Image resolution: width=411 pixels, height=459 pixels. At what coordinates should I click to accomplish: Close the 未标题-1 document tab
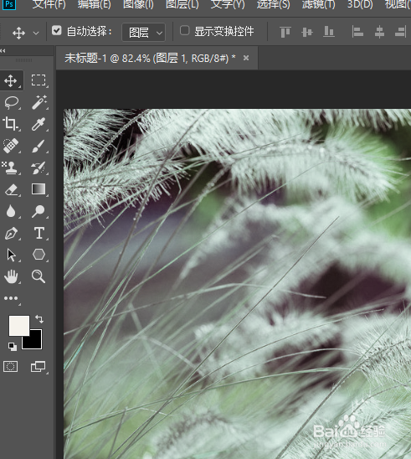246,59
